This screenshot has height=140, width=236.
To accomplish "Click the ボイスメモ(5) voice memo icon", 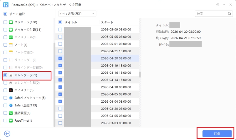I will (x=11, y=90).
